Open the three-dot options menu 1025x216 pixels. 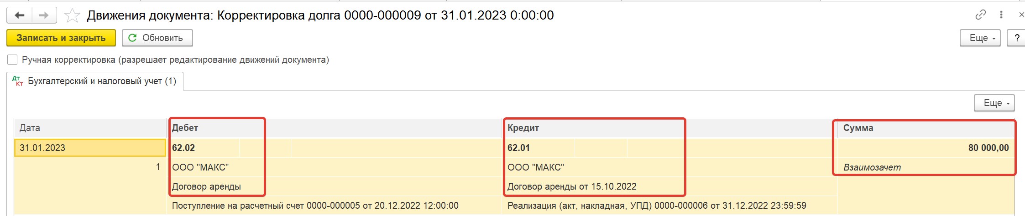[x=1001, y=15]
